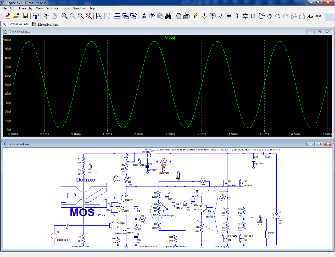Place an Inductor from toolbar
335x257 pixels.
[237, 16]
